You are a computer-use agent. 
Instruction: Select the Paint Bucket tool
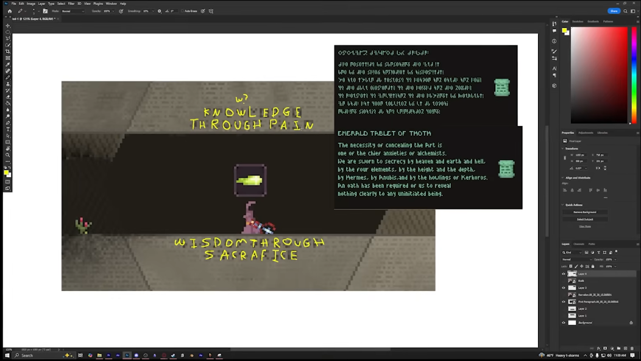(x=8, y=103)
